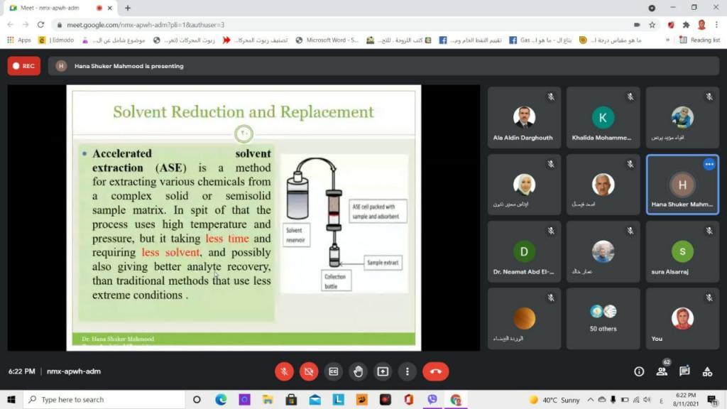
Task: Leave the call with red hang-up button
Action: click(435, 371)
